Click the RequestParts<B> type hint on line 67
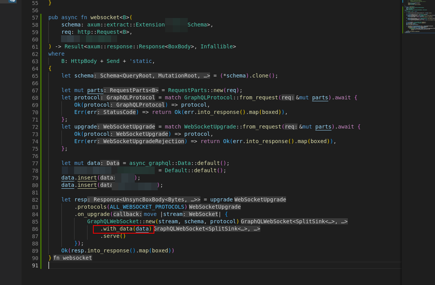Image resolution: width=435 pixels, height=285 pixels. [x=131, y=91]
